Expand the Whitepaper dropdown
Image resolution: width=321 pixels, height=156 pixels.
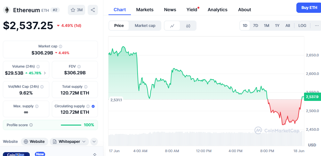point(69,141)
